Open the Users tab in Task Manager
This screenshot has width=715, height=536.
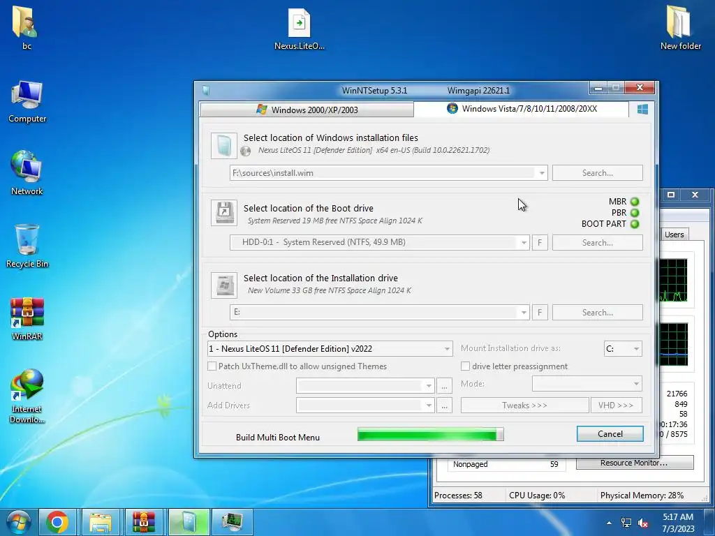pyautogui.click(x=674, y=234)
